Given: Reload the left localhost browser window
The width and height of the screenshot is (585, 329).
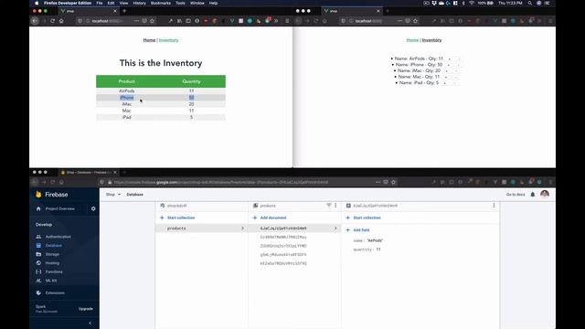Looking at the screenshot, I should [x=53, y=21].
